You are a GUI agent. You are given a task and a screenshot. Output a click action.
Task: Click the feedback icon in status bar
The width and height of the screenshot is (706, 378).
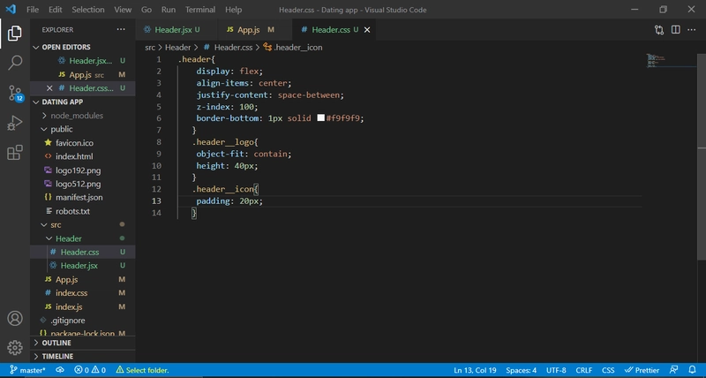pos(673,370)
